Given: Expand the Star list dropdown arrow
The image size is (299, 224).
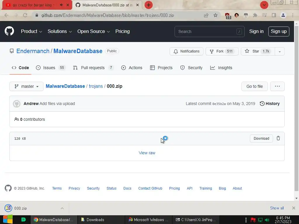Looking at the screenshot, I should pyautogui.click(x=279, y=51).
